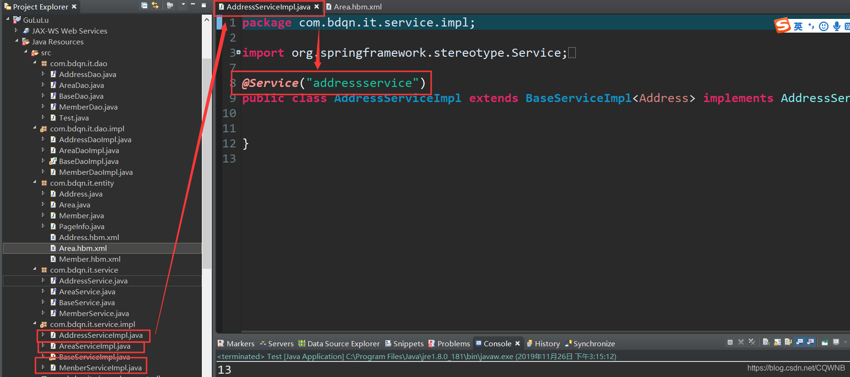This screenshot has width=850, height=377.
Task: Click the Project Explorer filter icon
Action: coord(170,5)
